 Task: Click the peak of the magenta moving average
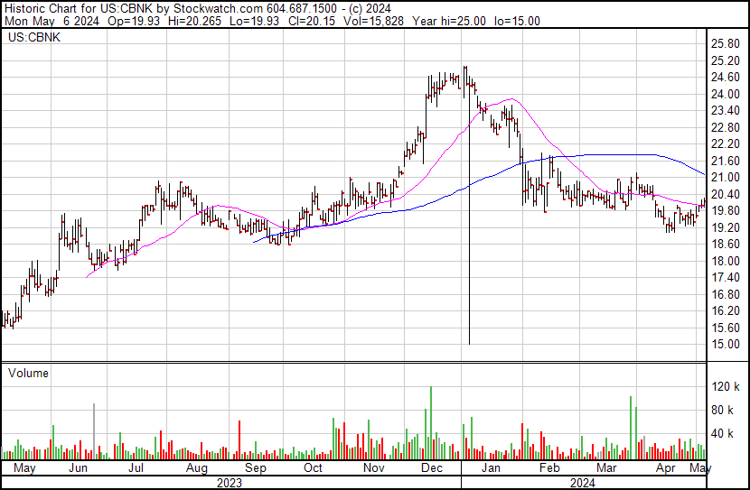511,99
